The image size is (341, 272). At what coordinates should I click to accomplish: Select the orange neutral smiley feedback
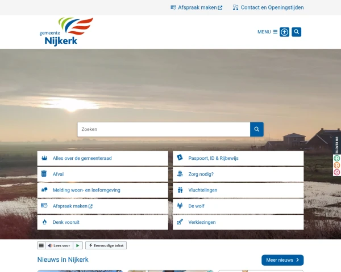337,165
